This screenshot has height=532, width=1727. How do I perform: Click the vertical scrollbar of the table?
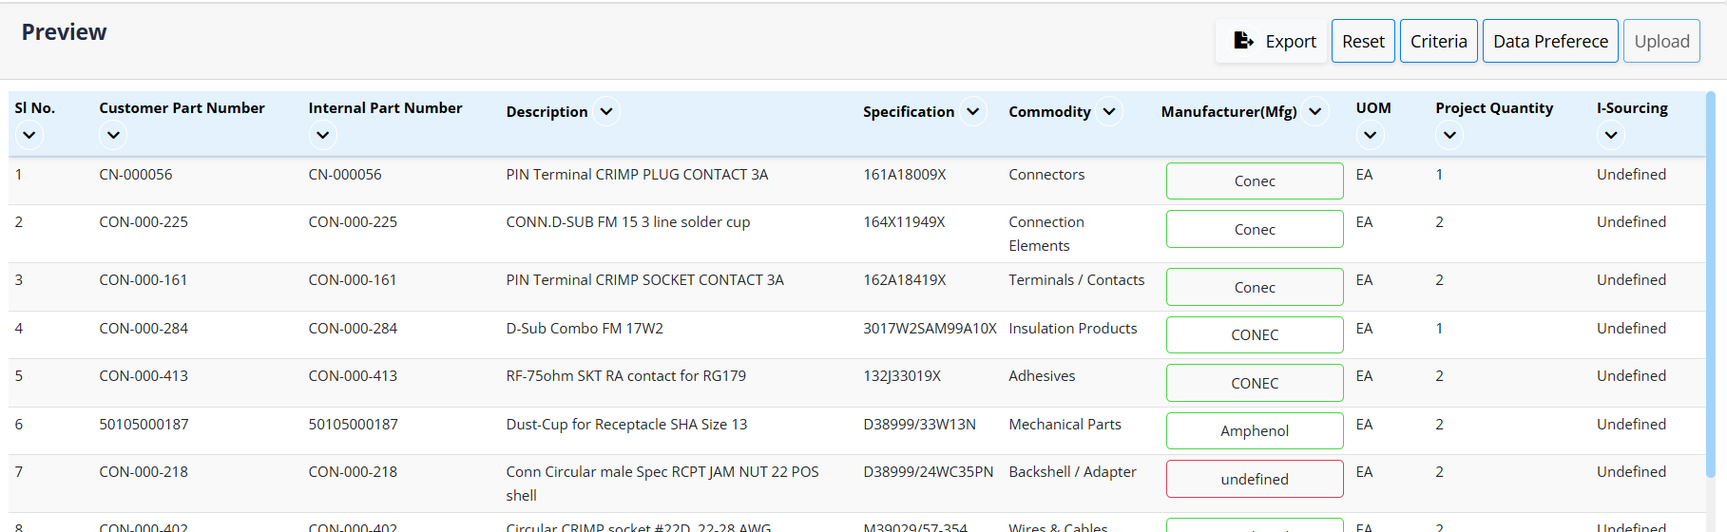click(x=1711, y=285)
